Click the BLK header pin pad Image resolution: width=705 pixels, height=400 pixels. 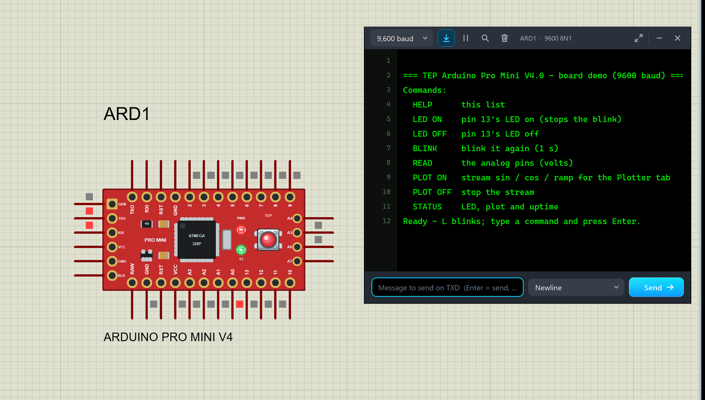click(112, 276)
